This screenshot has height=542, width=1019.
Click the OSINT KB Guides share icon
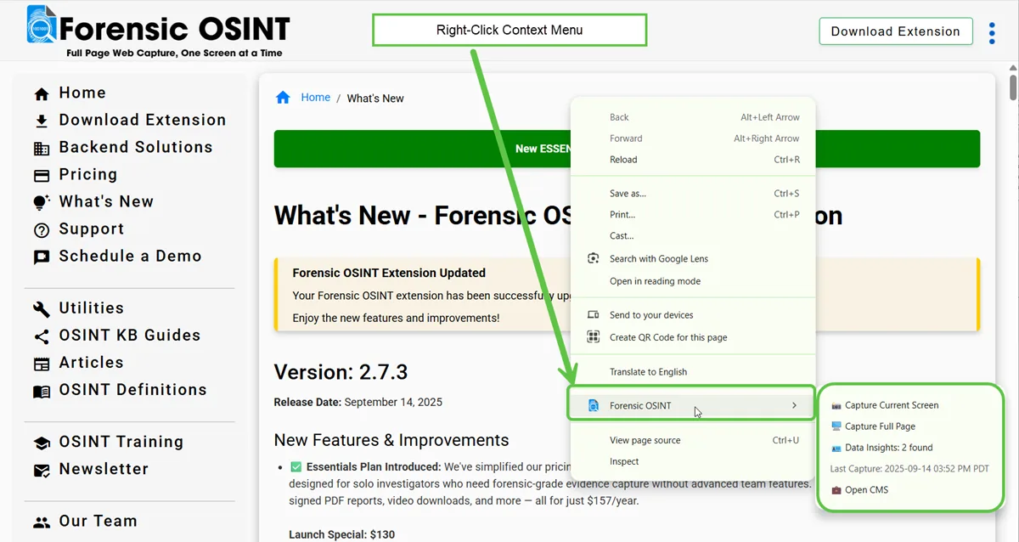[x=41, y=336]
